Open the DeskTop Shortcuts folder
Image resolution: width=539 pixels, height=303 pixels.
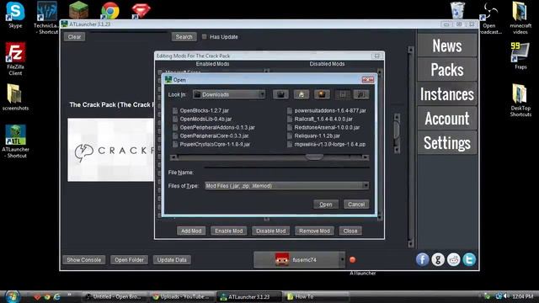(x=520, y=100)
